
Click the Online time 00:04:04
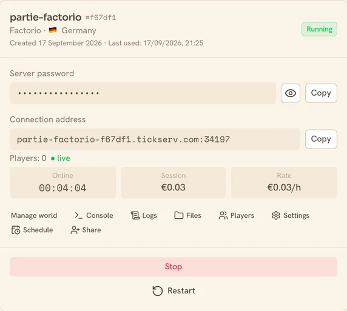point(62,188)
